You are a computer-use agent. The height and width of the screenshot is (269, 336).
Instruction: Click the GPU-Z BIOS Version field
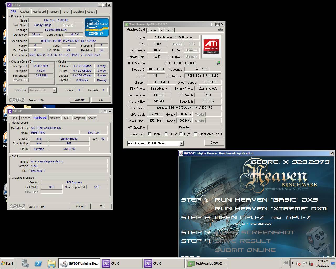[x=181, y=63]
